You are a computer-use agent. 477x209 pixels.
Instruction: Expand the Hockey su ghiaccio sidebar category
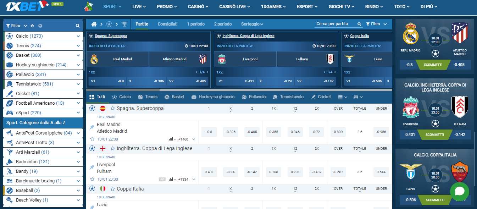[x=78, y=65]
